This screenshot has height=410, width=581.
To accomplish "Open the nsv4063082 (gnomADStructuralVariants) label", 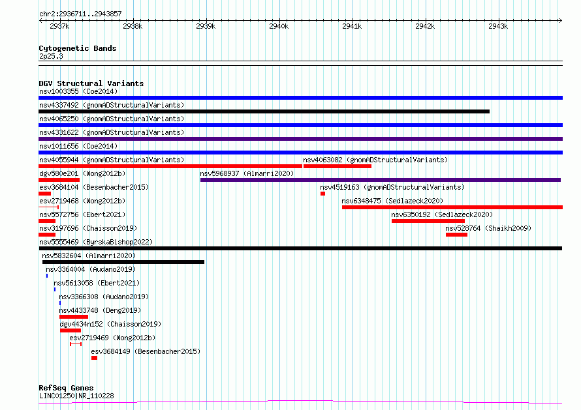I will (x=375, y=160).
